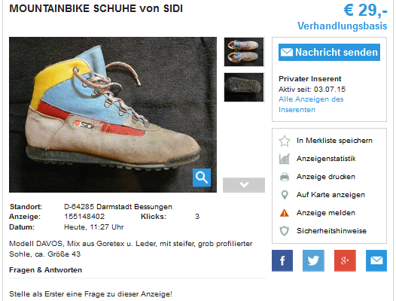The height and width of the screenshot is (301, 396).
Task: Click the printer icon for Anzeige drucken
Action: [285, 177]
